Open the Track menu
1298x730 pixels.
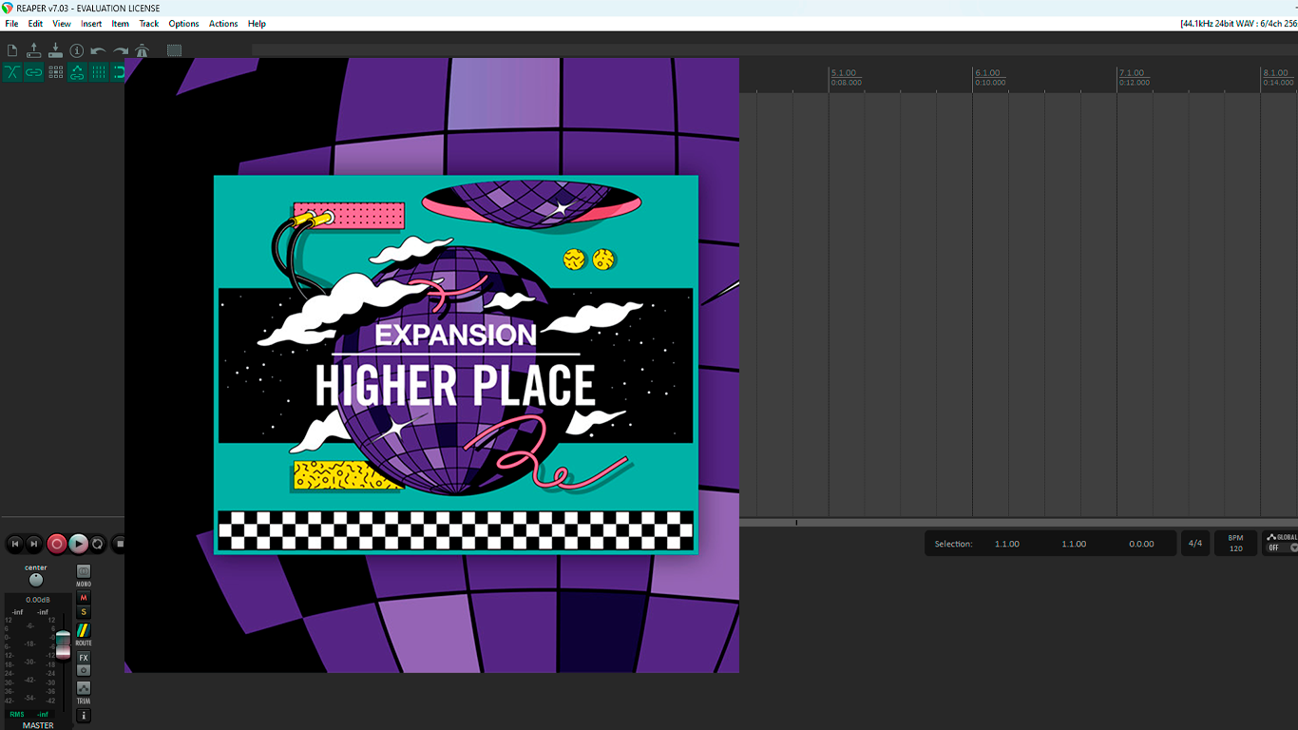click(x=149, y=24)
